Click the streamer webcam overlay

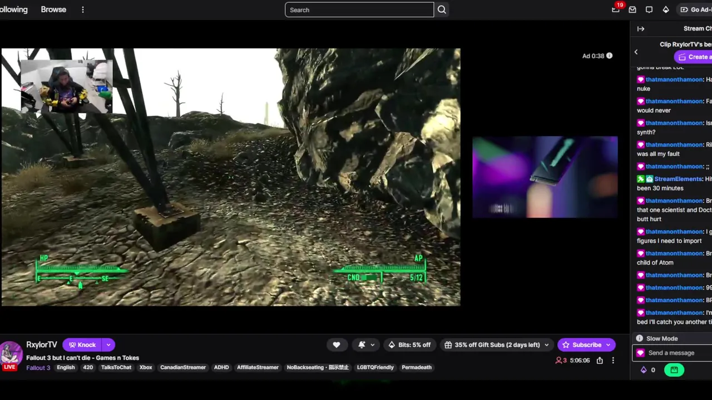point(66,86)
